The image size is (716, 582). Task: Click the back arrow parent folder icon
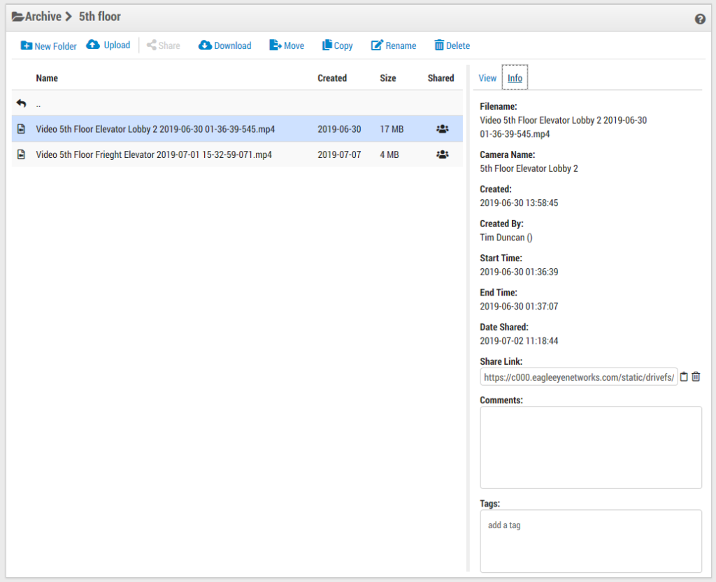[21, 103]
